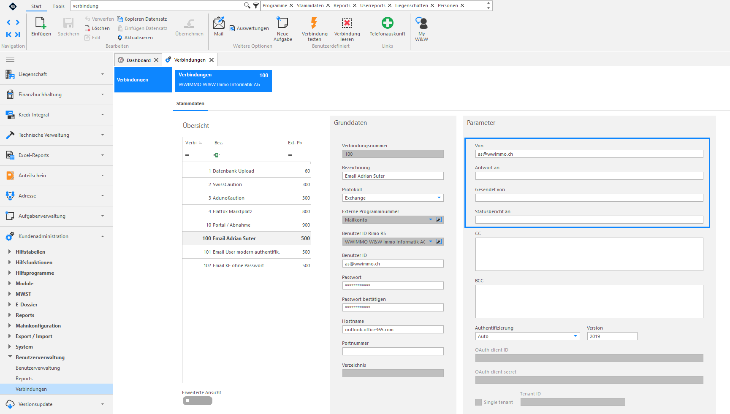The width and height of the screenshot is (730, 414).
Task: Switch to the Dashboard tab
Action: pos(138,60)
